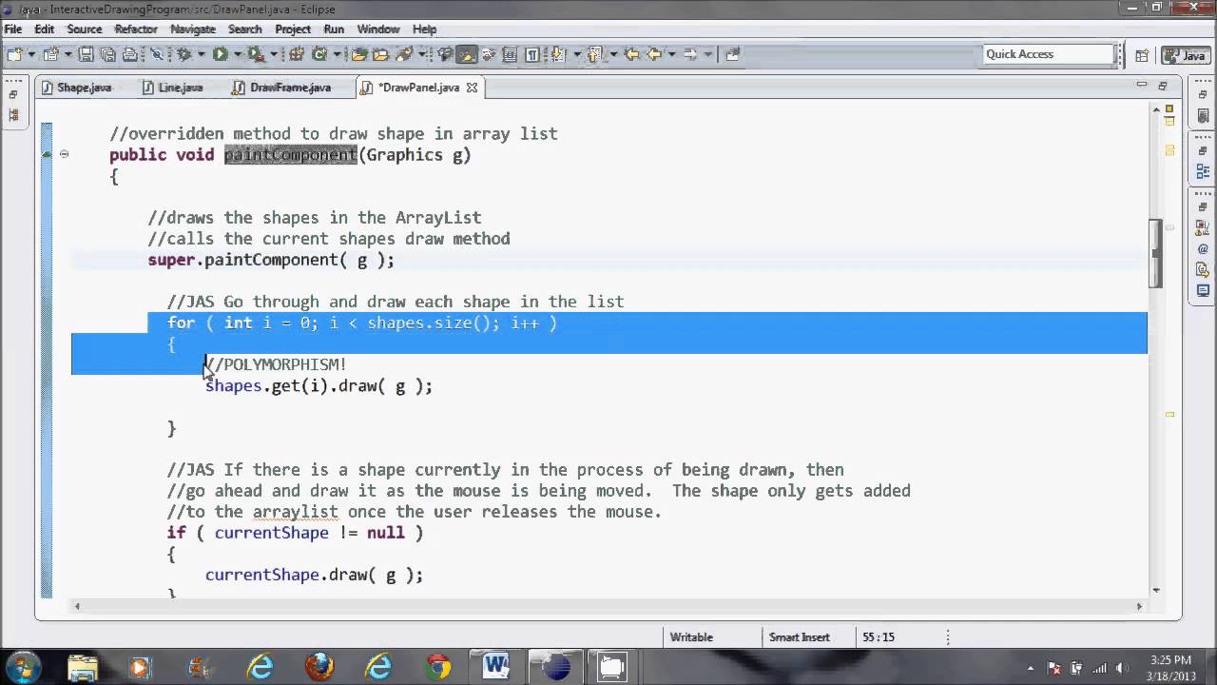Image resolution: width=1217 pixels, height=685 pixels.
Task: Click the New Java Class icon
Action: (319, 55)
